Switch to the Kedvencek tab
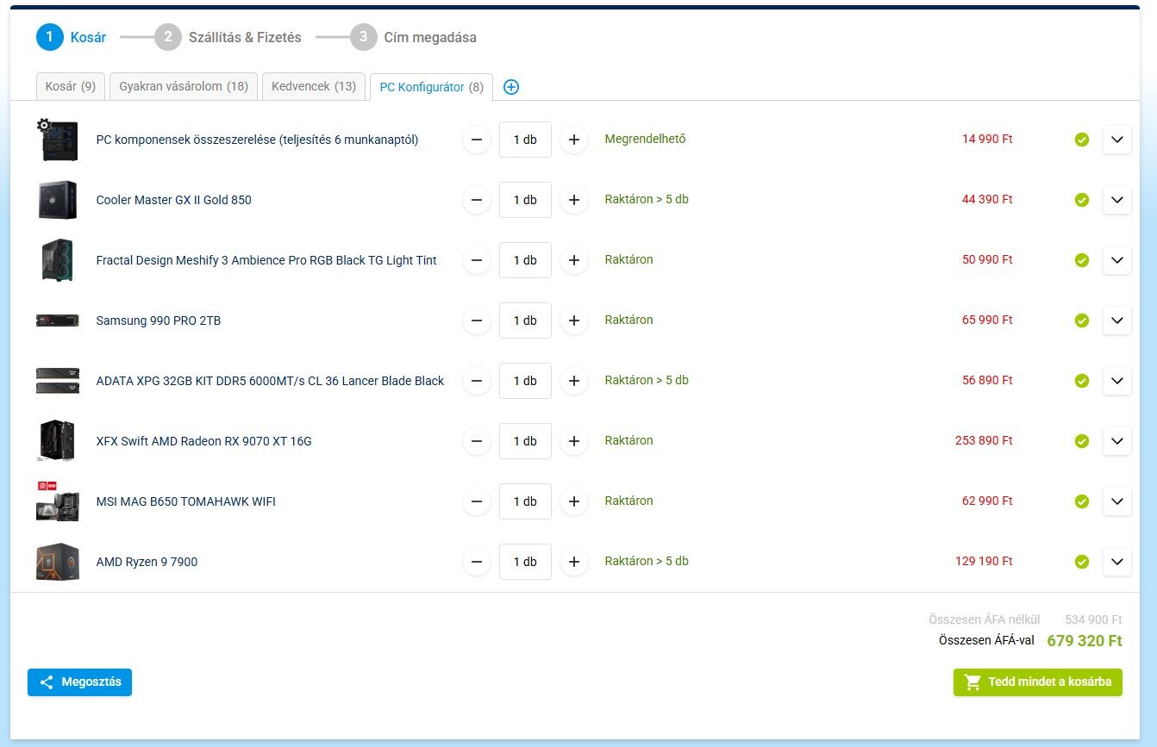The width and height of the screenshot is (1157, 747). coord(313,86)
